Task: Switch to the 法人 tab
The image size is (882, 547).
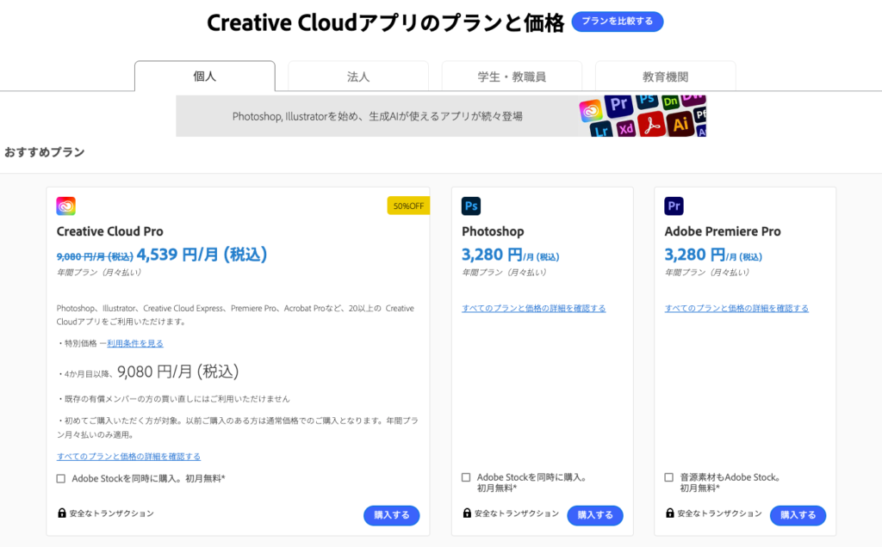Action: (x=358, y=77)
